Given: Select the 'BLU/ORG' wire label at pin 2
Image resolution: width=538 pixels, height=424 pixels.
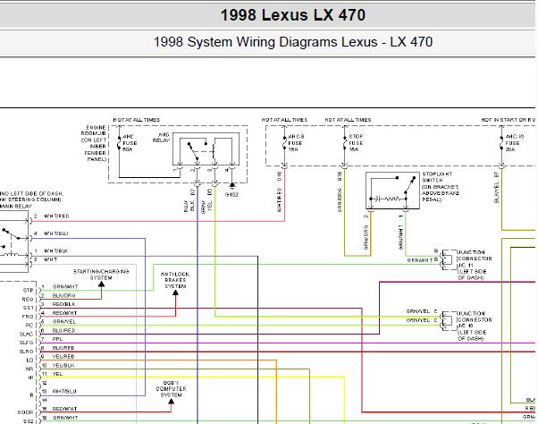Looking at the screenshot, I should [63, 295].
